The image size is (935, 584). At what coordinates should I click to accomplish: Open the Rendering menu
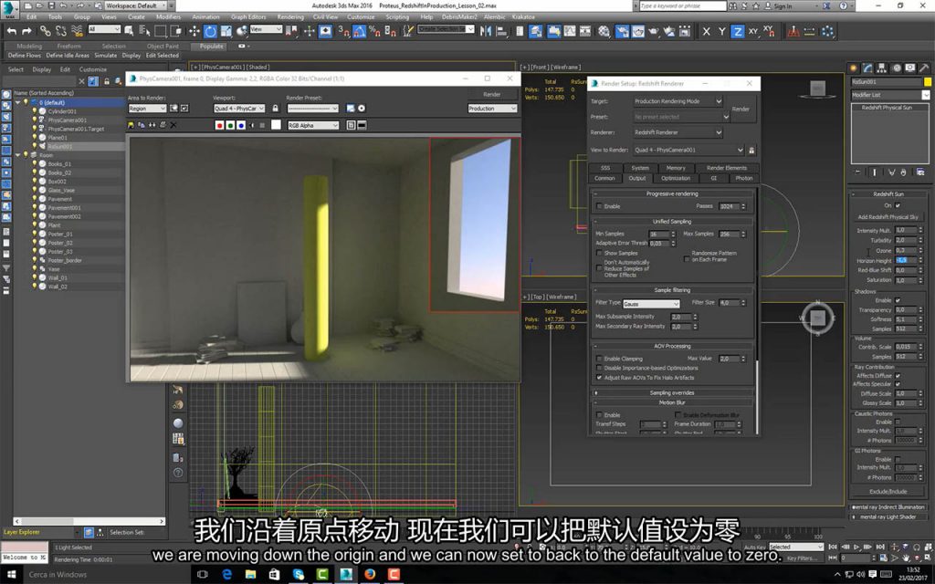coord(290,16)
